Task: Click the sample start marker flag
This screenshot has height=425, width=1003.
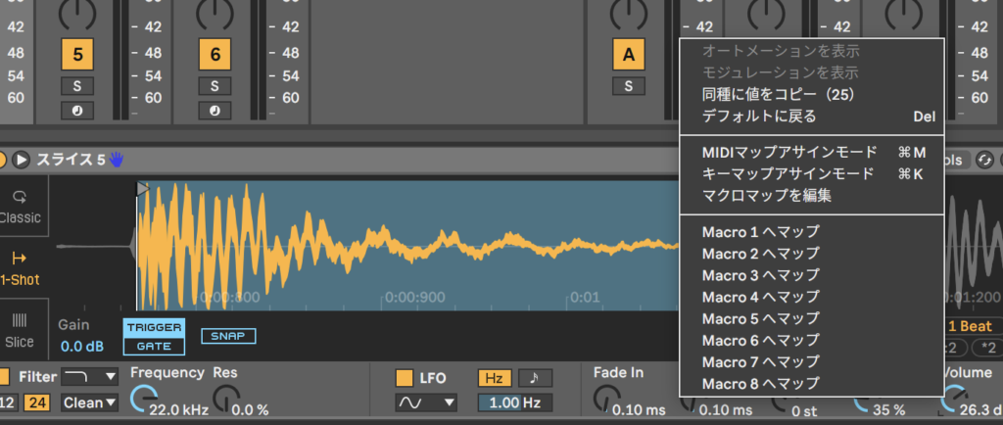Action: pos(143,189)
